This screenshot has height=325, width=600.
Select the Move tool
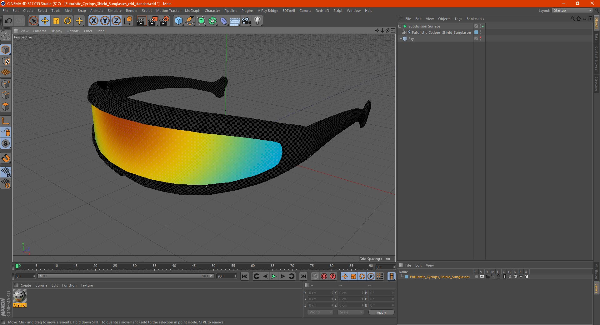pyautogui.click(x=45, y=21)
